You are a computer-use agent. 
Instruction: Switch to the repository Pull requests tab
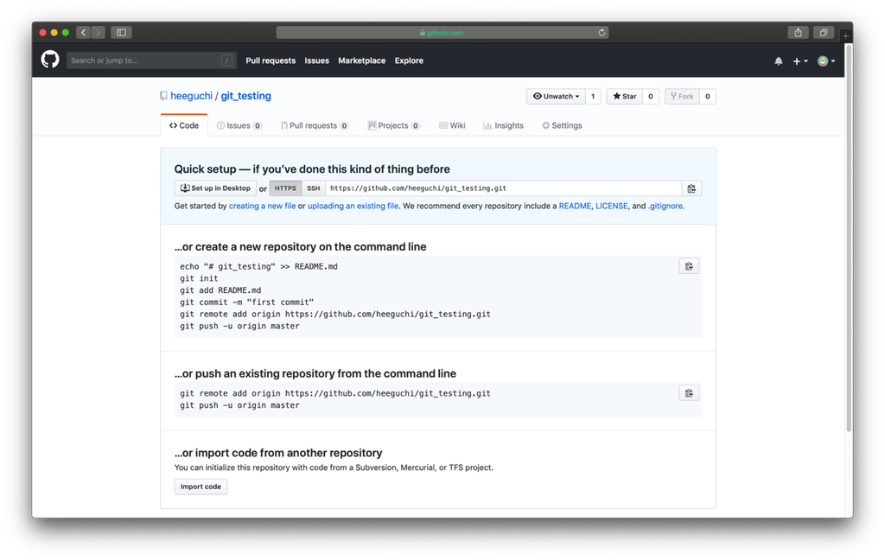[x=315, y=125]
